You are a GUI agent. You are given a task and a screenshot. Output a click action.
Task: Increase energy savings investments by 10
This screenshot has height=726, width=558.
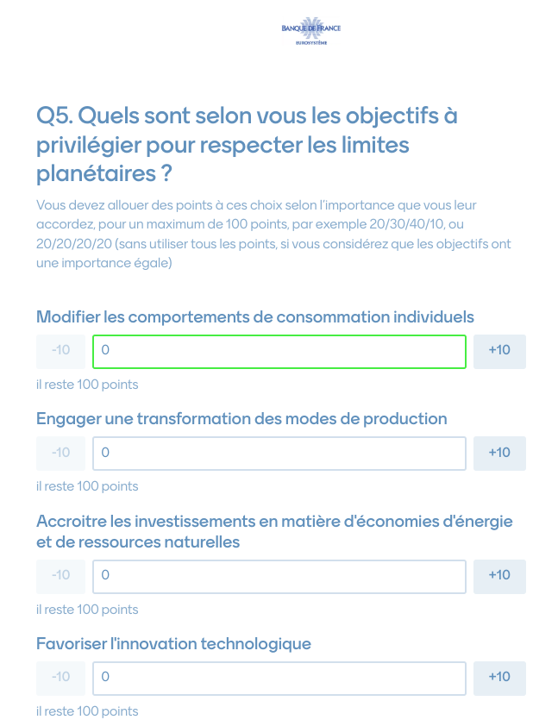pos(499,576)
